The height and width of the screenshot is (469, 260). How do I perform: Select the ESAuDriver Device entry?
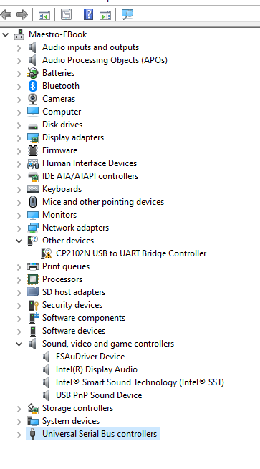[90, 357]
